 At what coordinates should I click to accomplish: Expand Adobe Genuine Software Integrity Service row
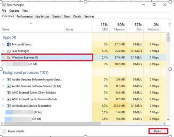click(x=3, y=79)
